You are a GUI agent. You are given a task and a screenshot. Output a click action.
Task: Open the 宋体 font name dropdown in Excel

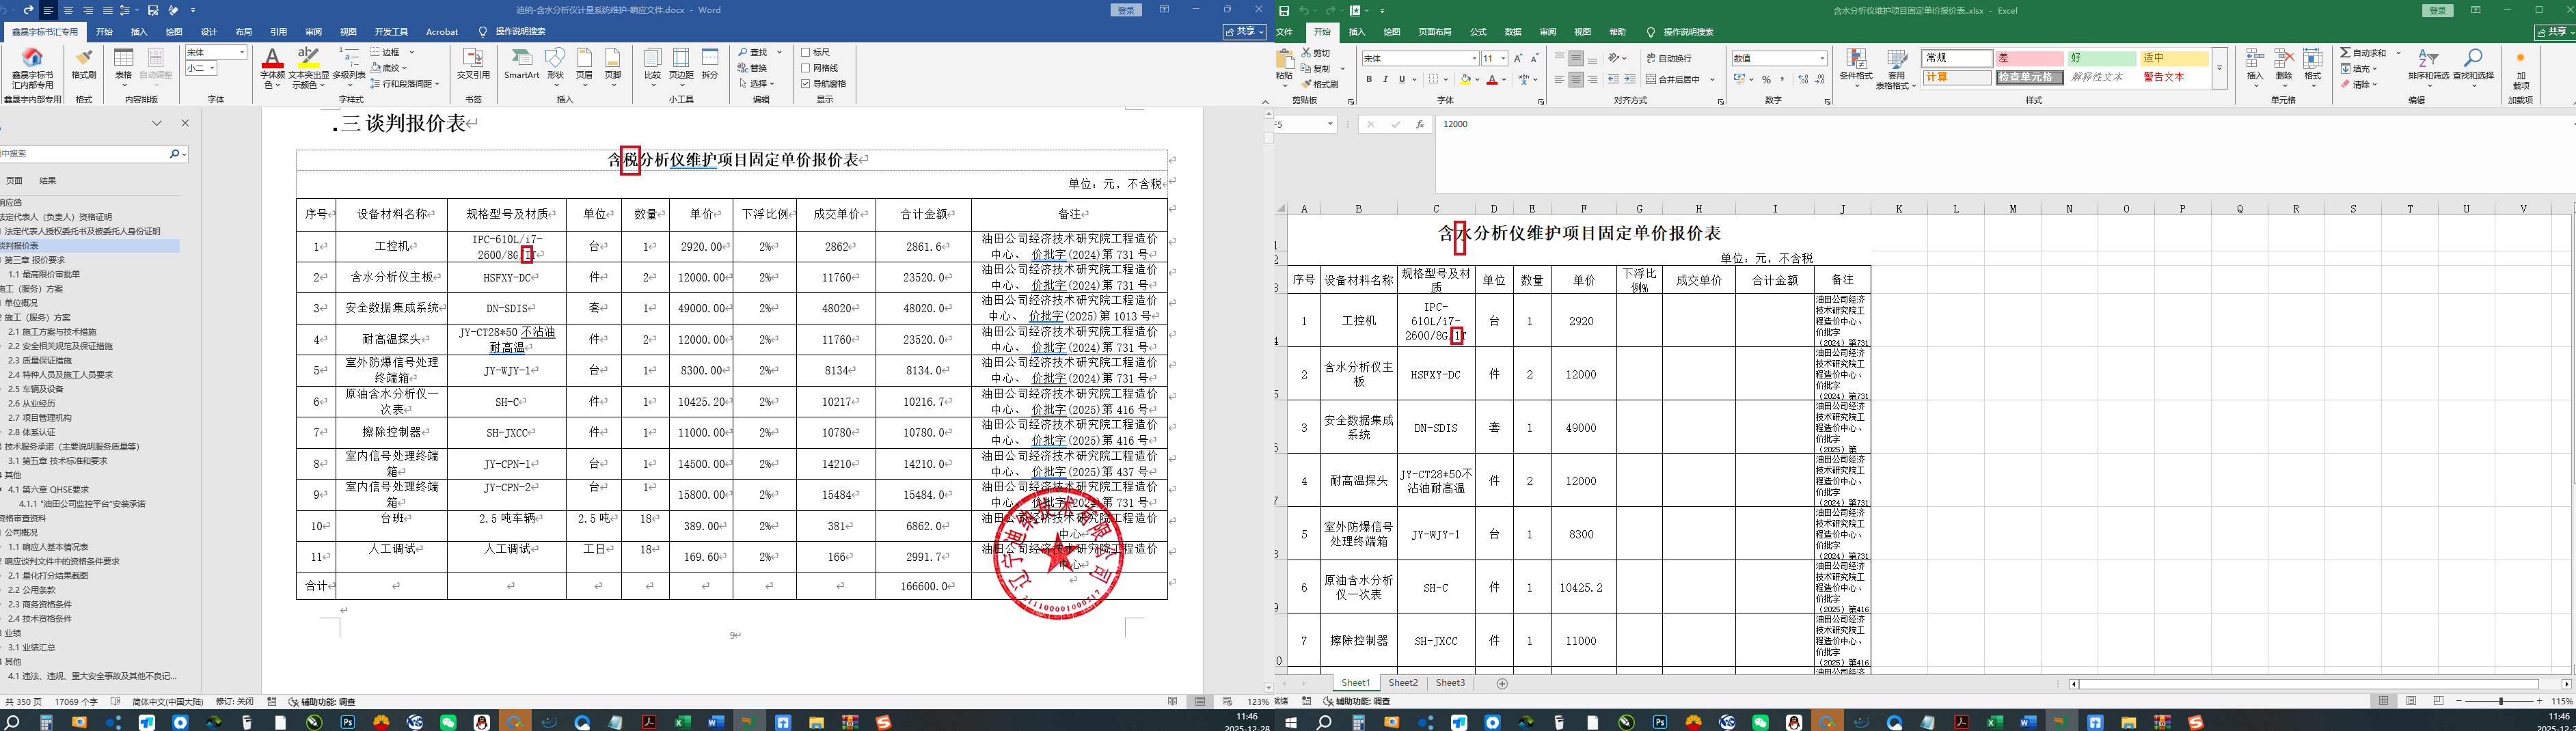click(1474, 58)
